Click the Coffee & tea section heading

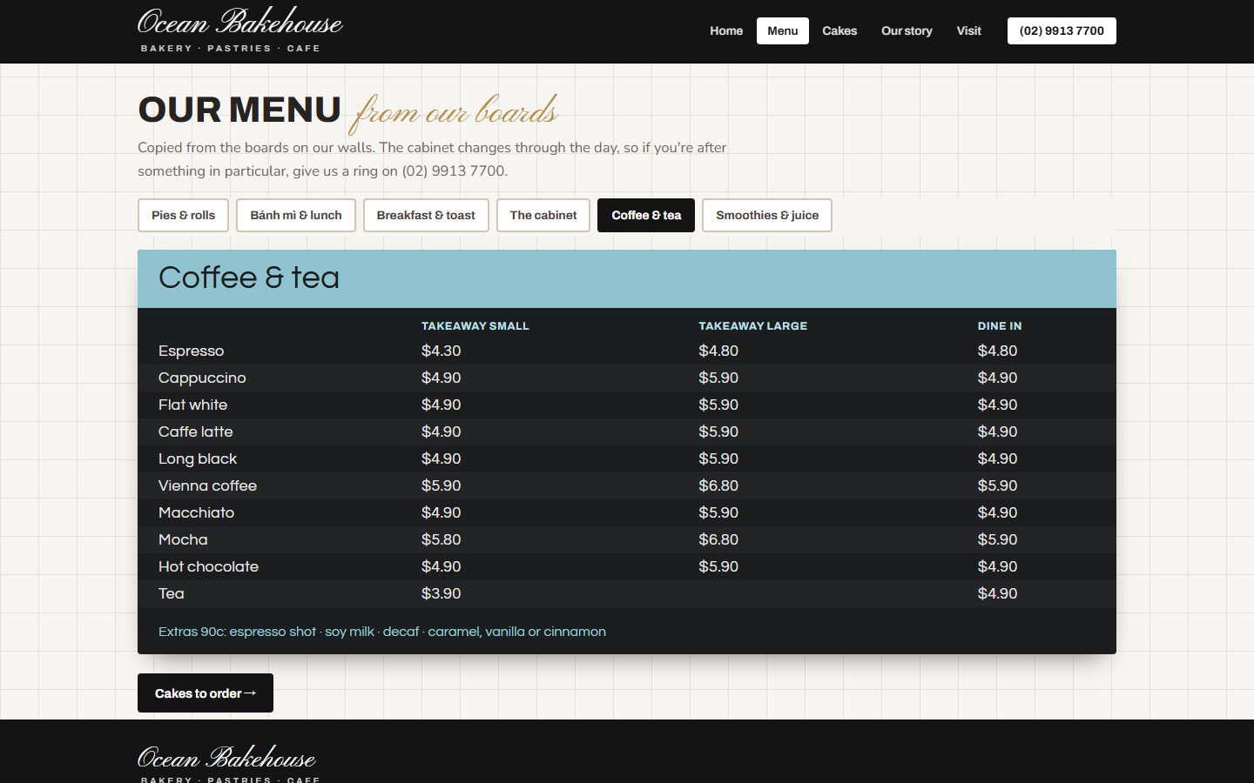click(x=249, y=278)
